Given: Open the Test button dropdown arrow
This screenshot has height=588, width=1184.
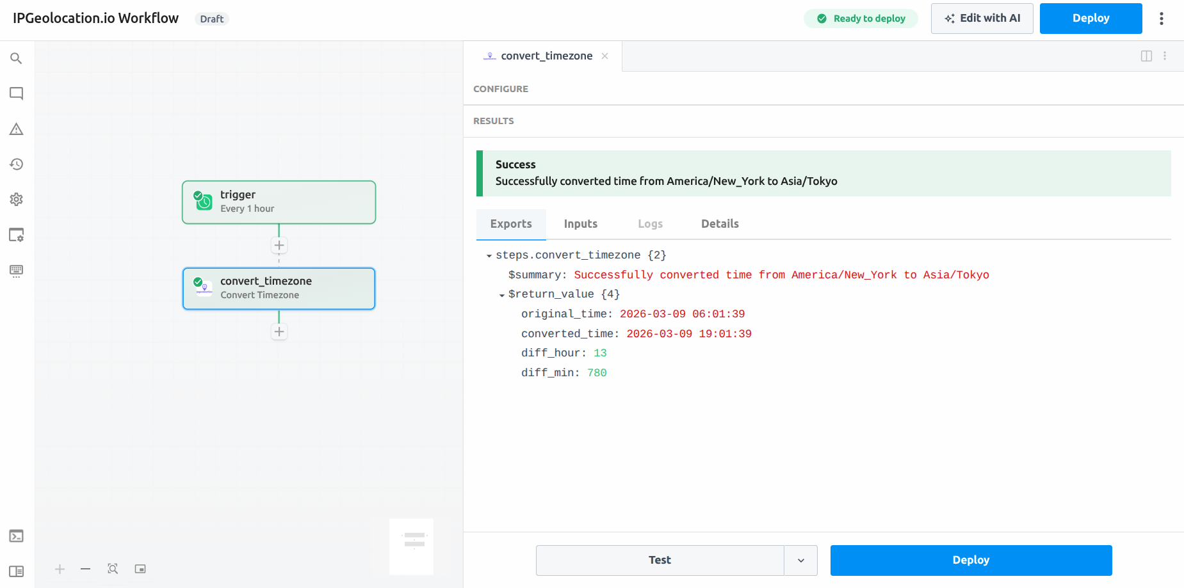Looking at the screenshot, I should [x=800, y=560].
